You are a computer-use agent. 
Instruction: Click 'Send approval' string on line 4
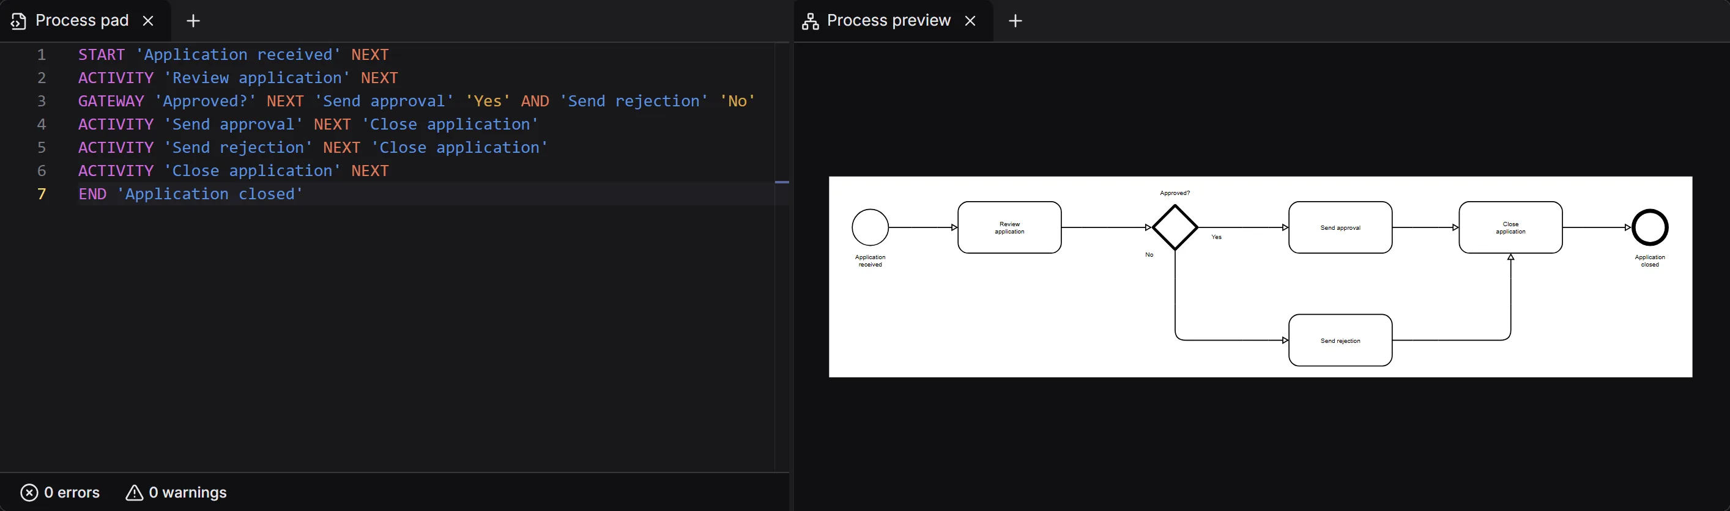pos(234,125)
